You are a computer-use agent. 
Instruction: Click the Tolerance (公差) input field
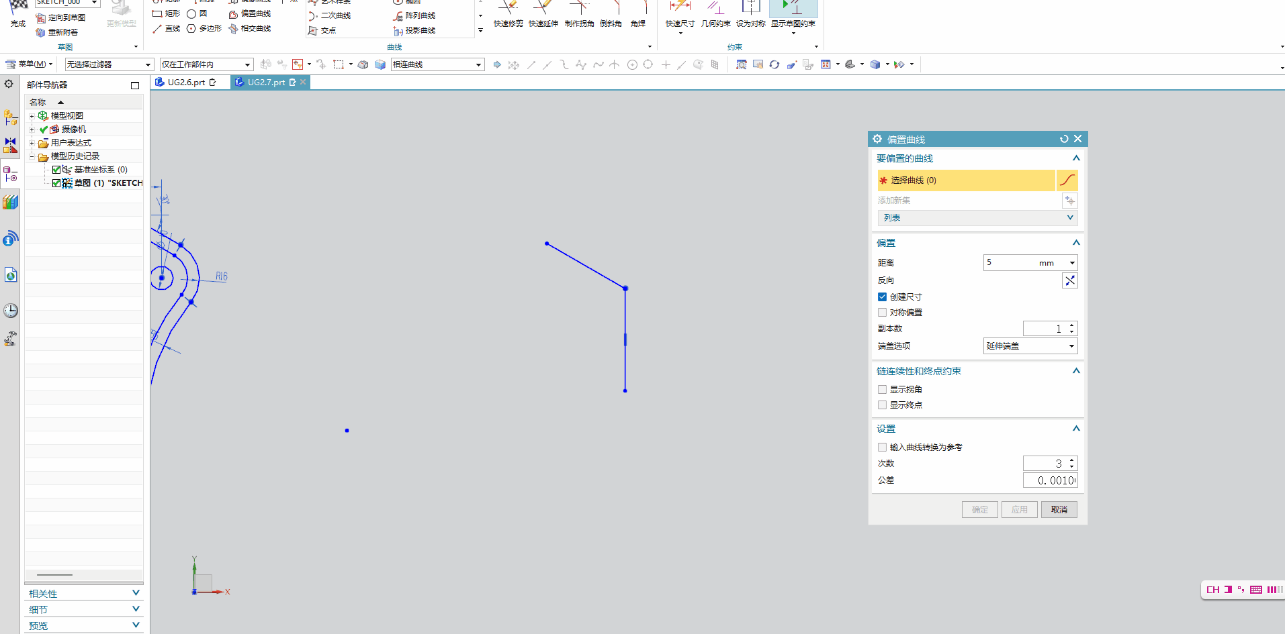point(1051,480)
